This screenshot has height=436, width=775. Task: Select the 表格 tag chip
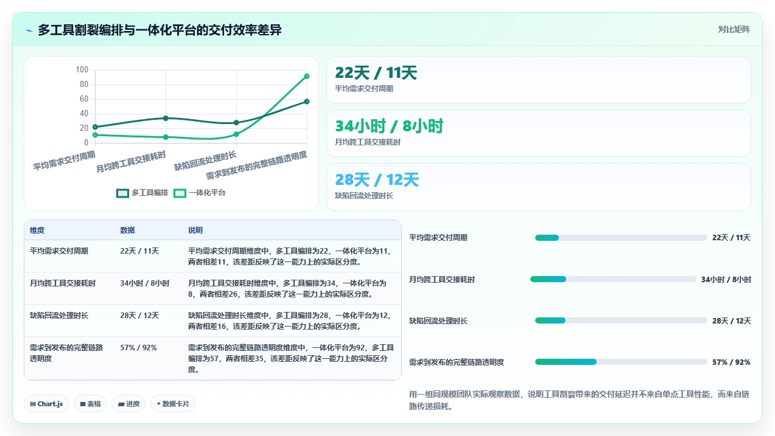pos(90,404)
